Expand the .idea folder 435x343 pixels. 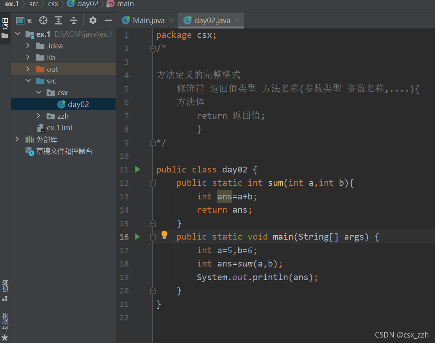pos(28,46)
